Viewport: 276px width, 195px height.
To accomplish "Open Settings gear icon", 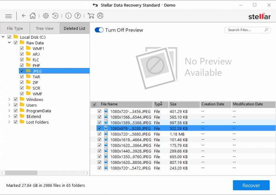I will tap(46, 16).
